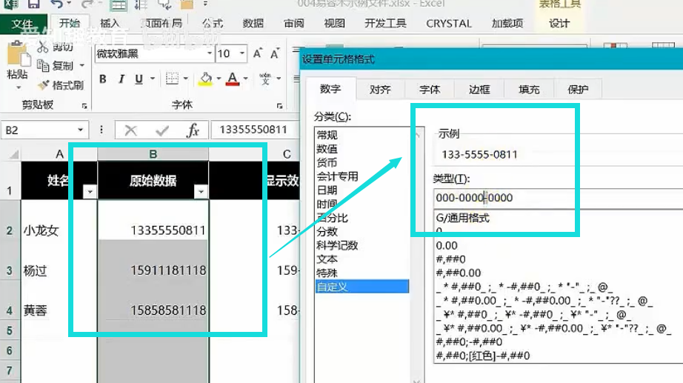Expand the Name Box dropdown
Viewport: 683px width, 383px height.
pos(80,130)
